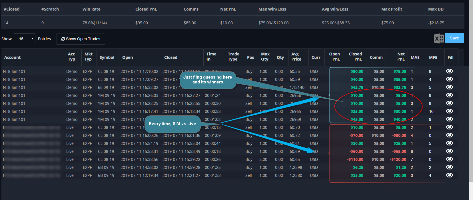View fill for YM trade opened 16:26:03
The image size is (473, 200).
[x=449, y=95]
